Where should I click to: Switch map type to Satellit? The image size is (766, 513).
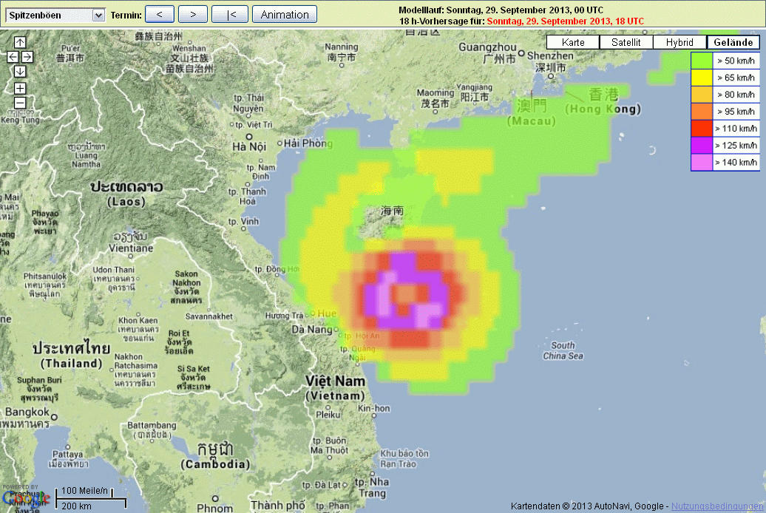[626, 42]
